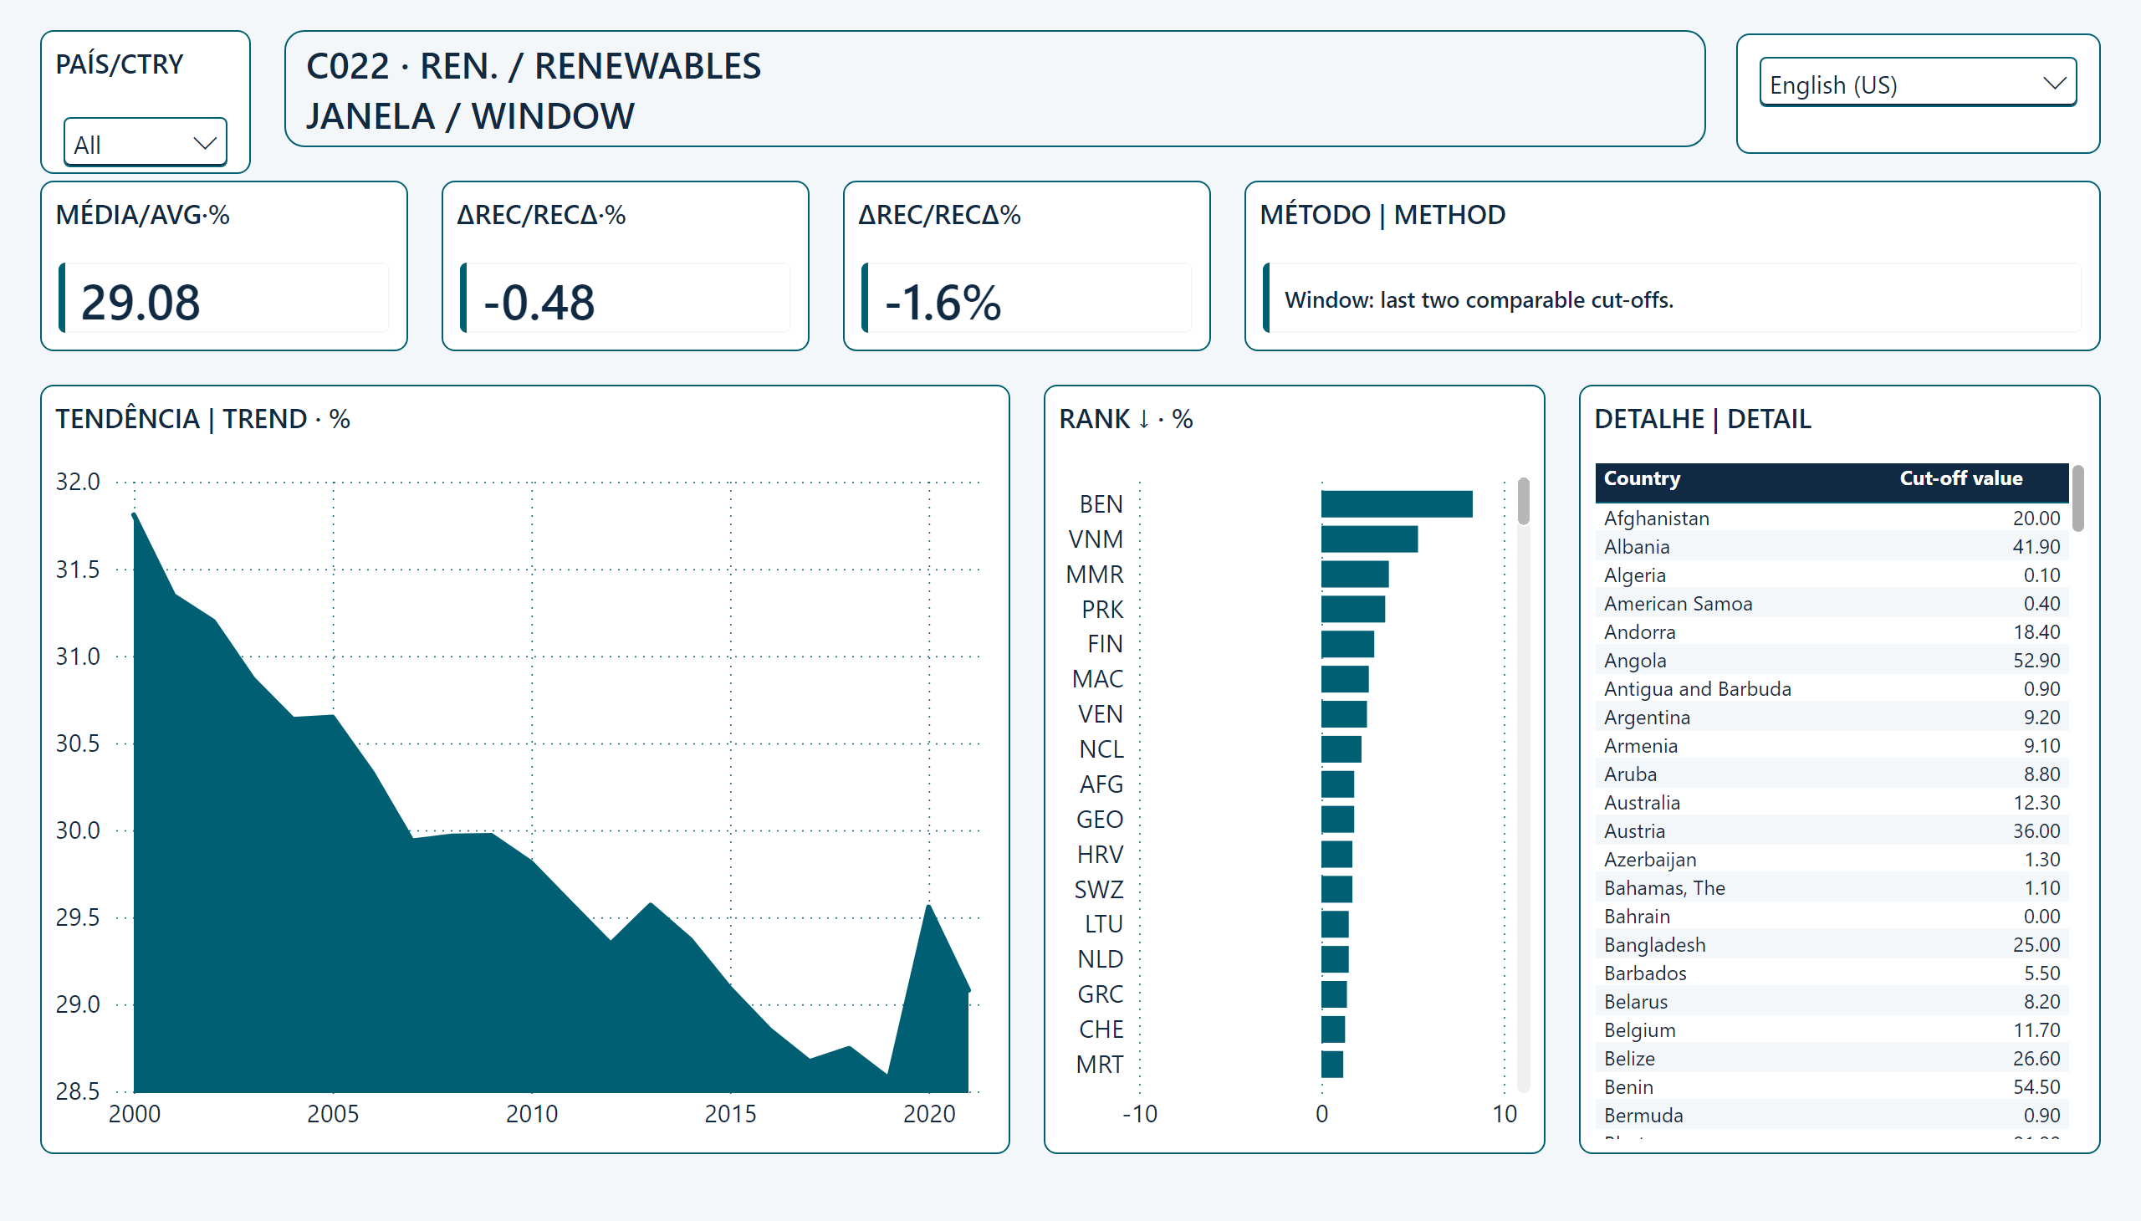Sort table by Country column header
The height and width of the screenshot is (1221, 2141).
tap(1641, 478)
